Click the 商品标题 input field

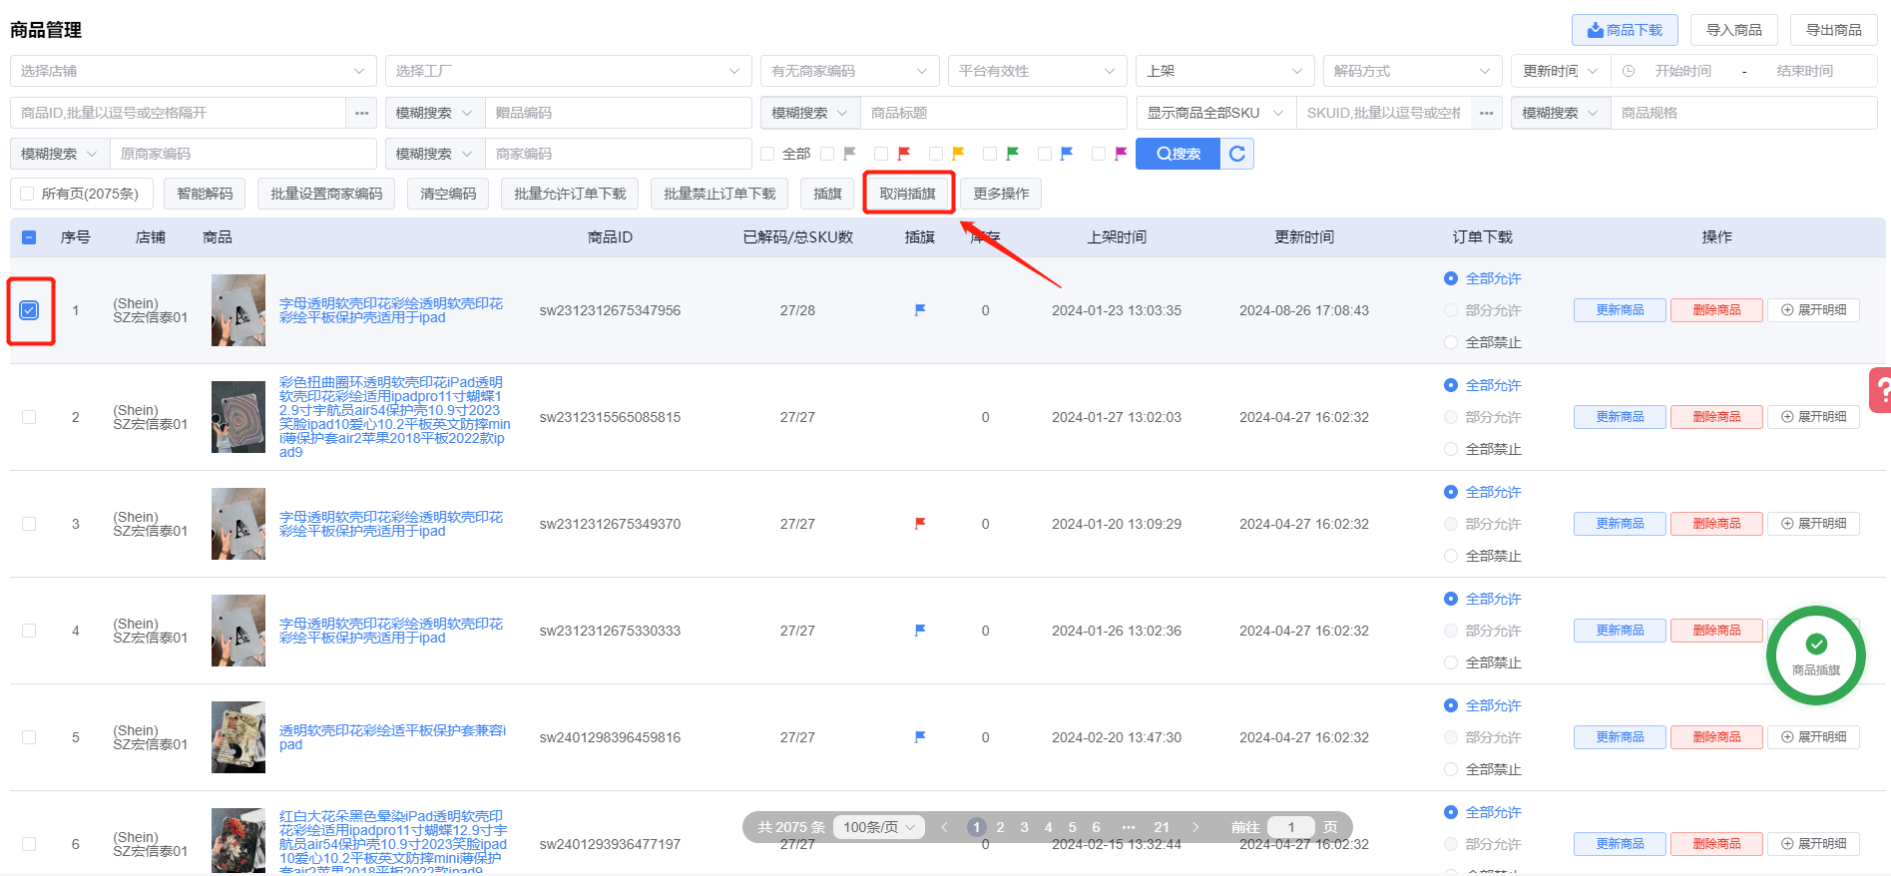click(993, 113)
